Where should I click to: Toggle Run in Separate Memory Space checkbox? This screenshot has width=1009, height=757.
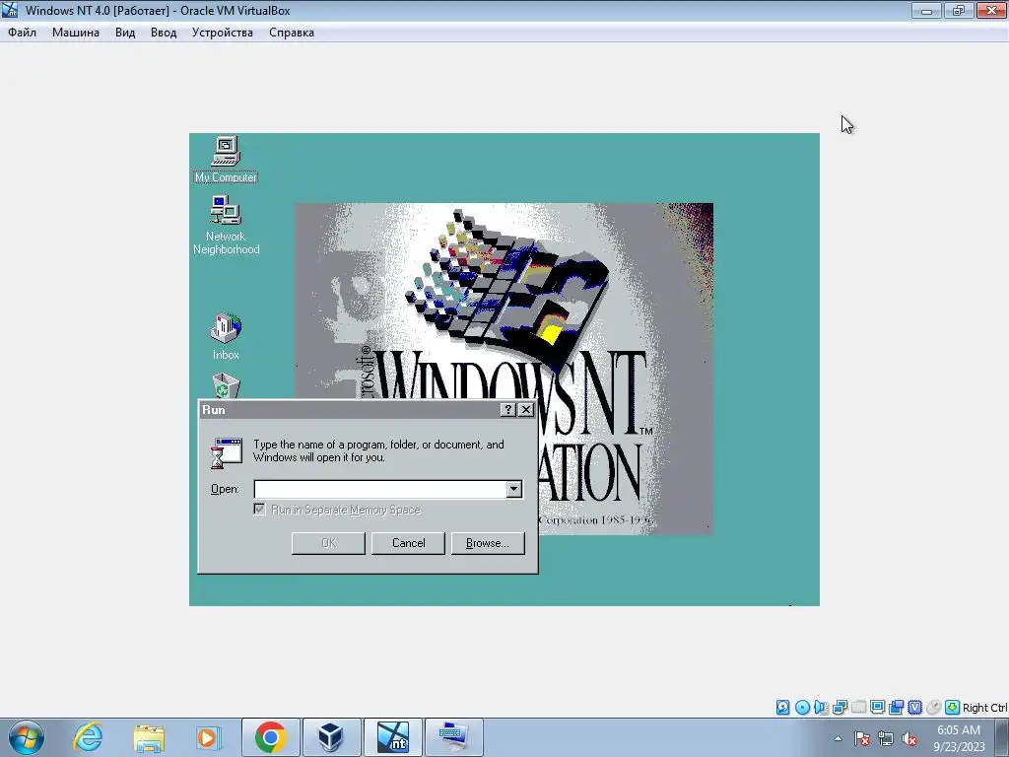tap(259, 510)
